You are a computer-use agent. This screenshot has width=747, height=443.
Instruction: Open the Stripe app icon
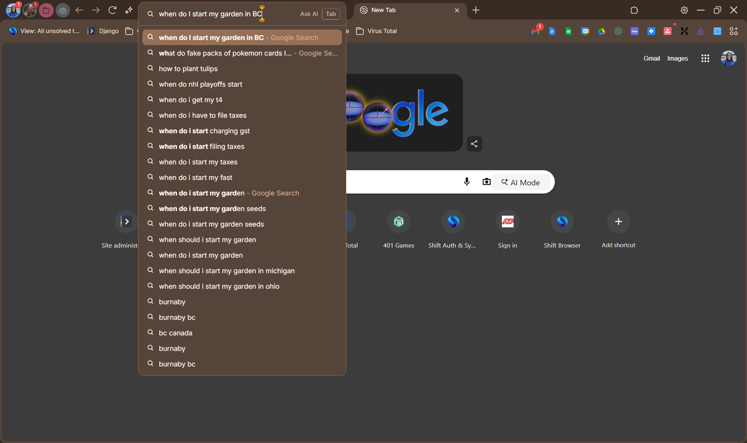click(x=635, y=31)
